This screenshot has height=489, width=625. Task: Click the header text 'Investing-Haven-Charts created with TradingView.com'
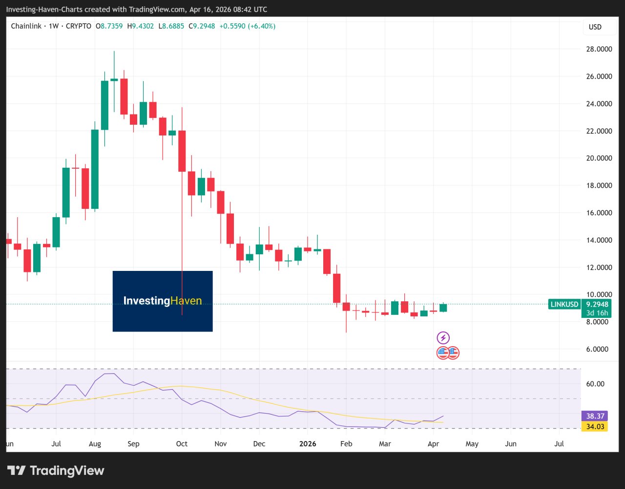pyautogui.click(x=96, y=9)
